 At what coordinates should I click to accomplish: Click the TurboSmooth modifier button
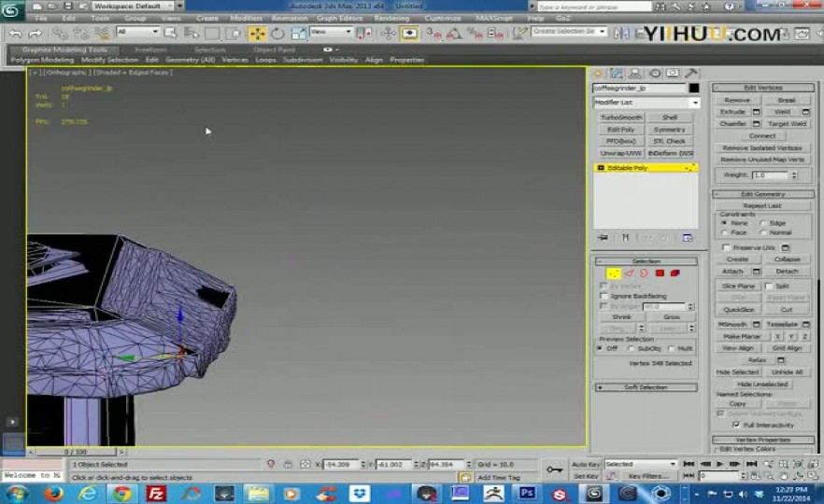(621, 118)
